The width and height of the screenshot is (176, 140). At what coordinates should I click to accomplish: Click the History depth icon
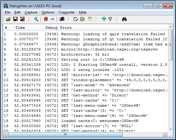76,19
